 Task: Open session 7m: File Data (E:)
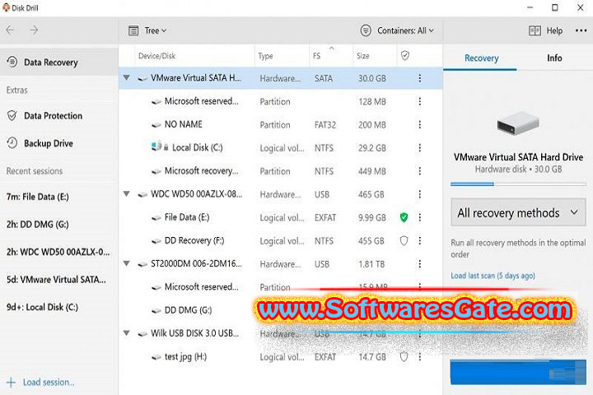37,197
